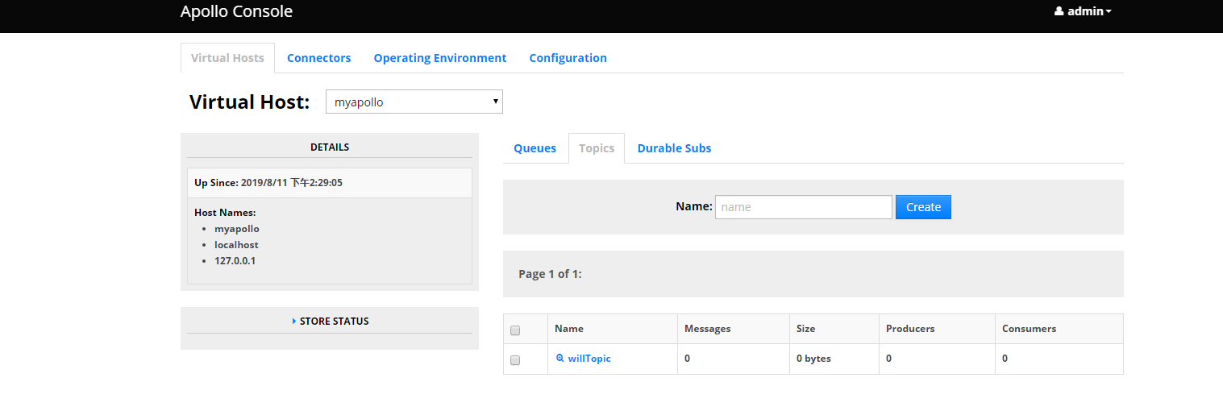Open the Connectors tab

319,58
